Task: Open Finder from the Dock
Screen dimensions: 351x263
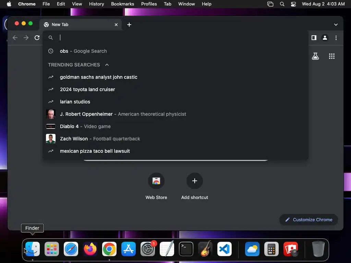Action: point(33,249)
